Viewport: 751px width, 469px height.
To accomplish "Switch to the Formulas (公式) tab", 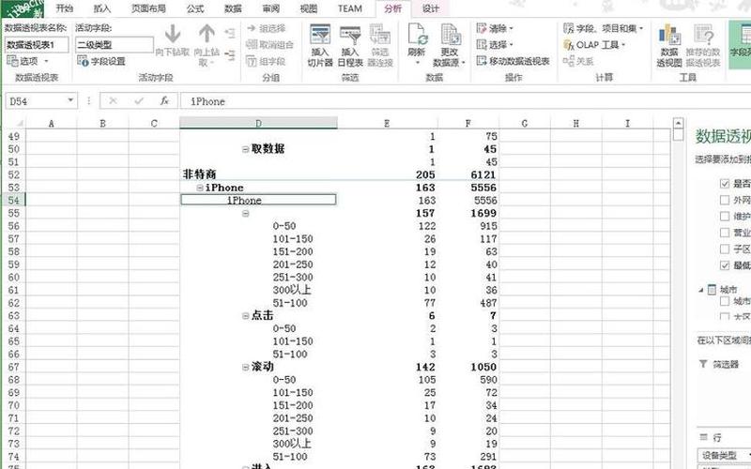I will click(x=195, y=8).
